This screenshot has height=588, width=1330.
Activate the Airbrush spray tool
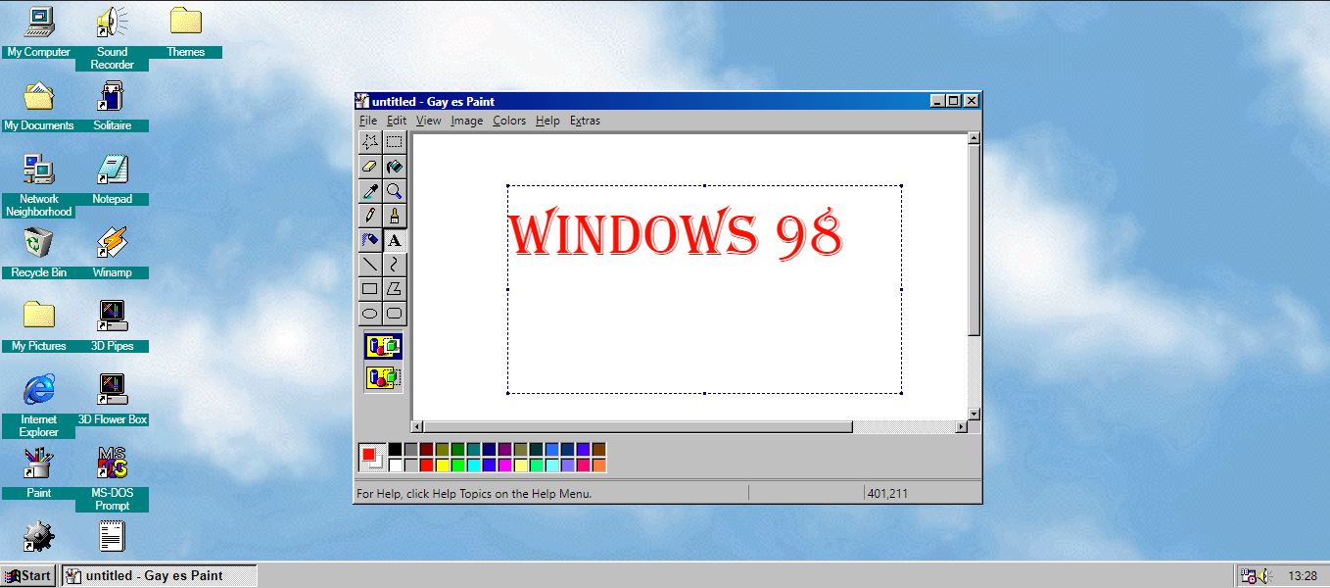point(370,240)
